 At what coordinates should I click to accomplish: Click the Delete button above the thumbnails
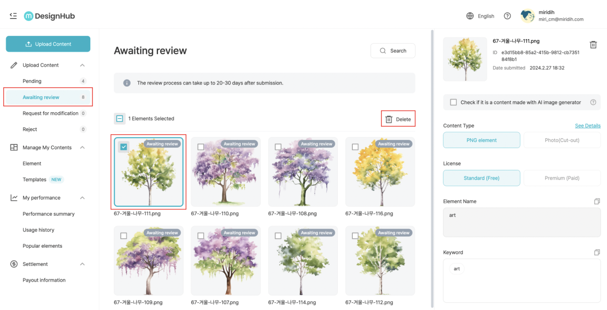pyautogui.click(x=398, y=119)
